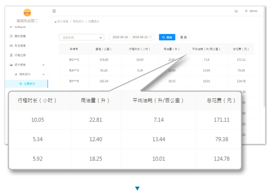Open the 全部车辆 vehicle dropdown
This screenshot has height=192, width=270.
point(81,37)
